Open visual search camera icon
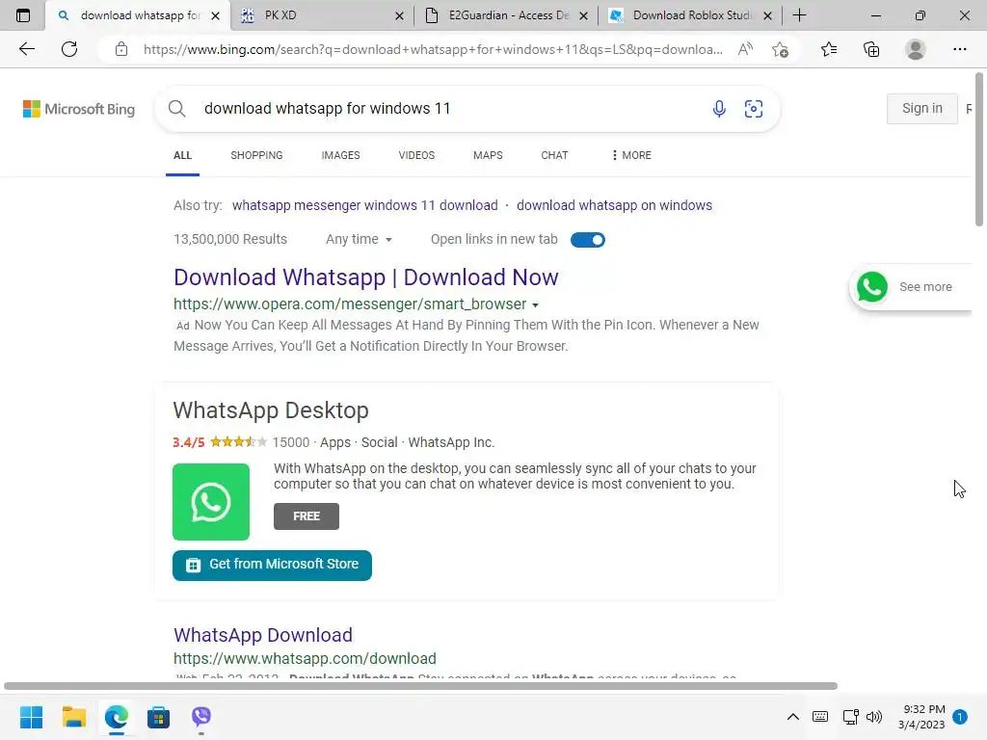This screenshot has width=987, height=740. tap(754, 108)
